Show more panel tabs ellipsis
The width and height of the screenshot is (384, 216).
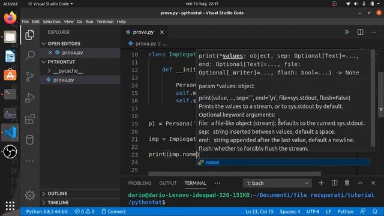click(217, 183)
